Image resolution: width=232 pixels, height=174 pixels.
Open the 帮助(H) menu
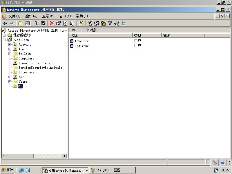click(x=82, y=16)
